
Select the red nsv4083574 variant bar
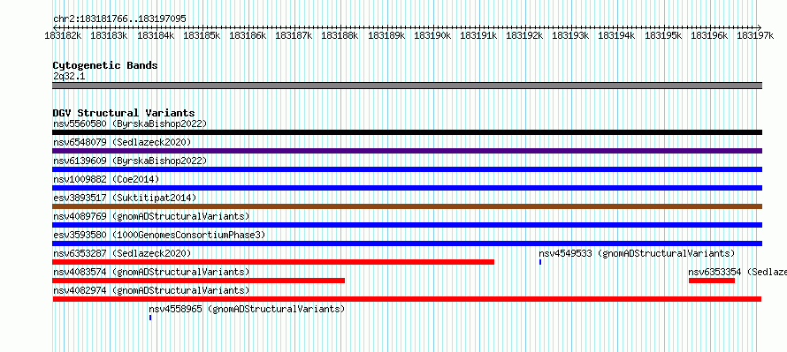pyautogui.click(x=198, y=281)
